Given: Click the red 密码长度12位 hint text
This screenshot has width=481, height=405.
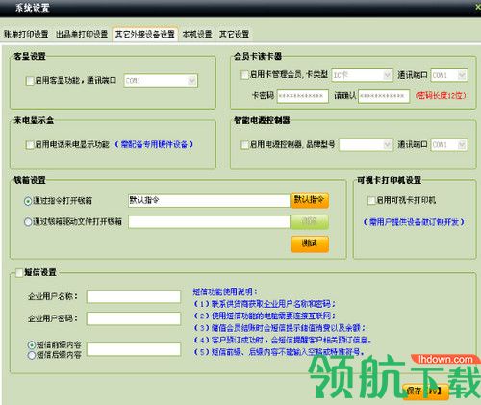Looking at the screenshot, I should (441, 96).
